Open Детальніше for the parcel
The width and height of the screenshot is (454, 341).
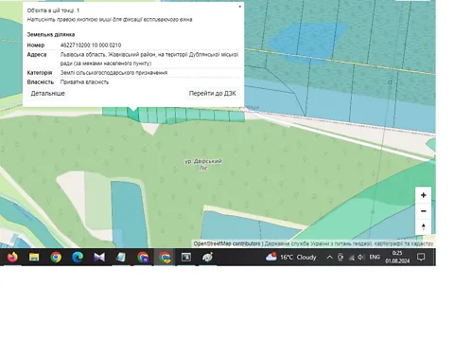click(48, 94)
